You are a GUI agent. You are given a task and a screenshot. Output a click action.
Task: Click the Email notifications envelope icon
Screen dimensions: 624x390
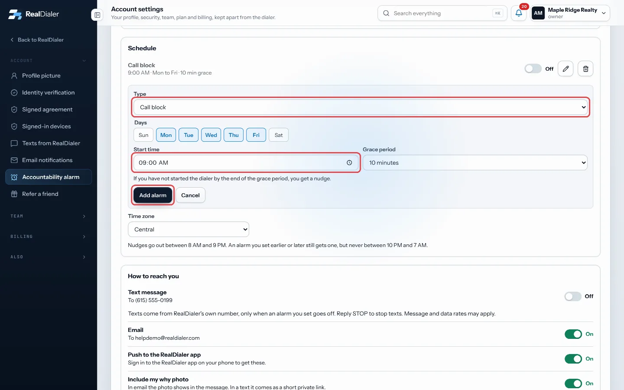[14, 160]
